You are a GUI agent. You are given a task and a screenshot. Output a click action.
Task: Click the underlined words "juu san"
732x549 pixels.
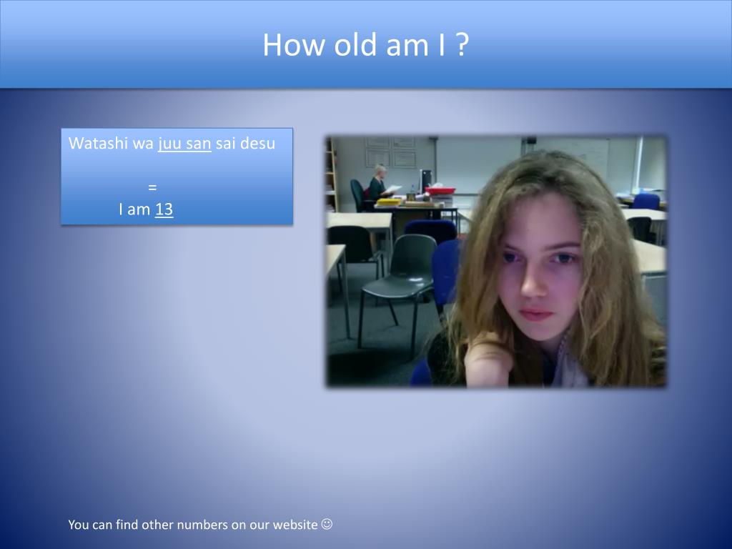pyautogui.click(x=184, y=144)
